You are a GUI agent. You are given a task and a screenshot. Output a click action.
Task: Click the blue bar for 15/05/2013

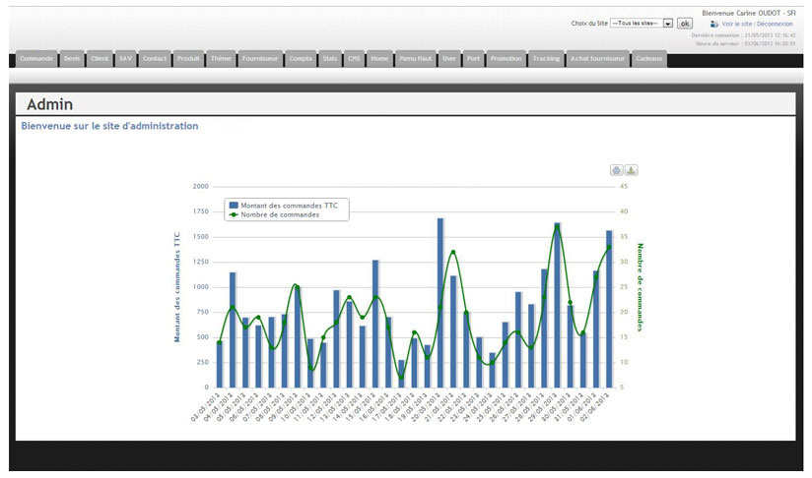point(375,324)
